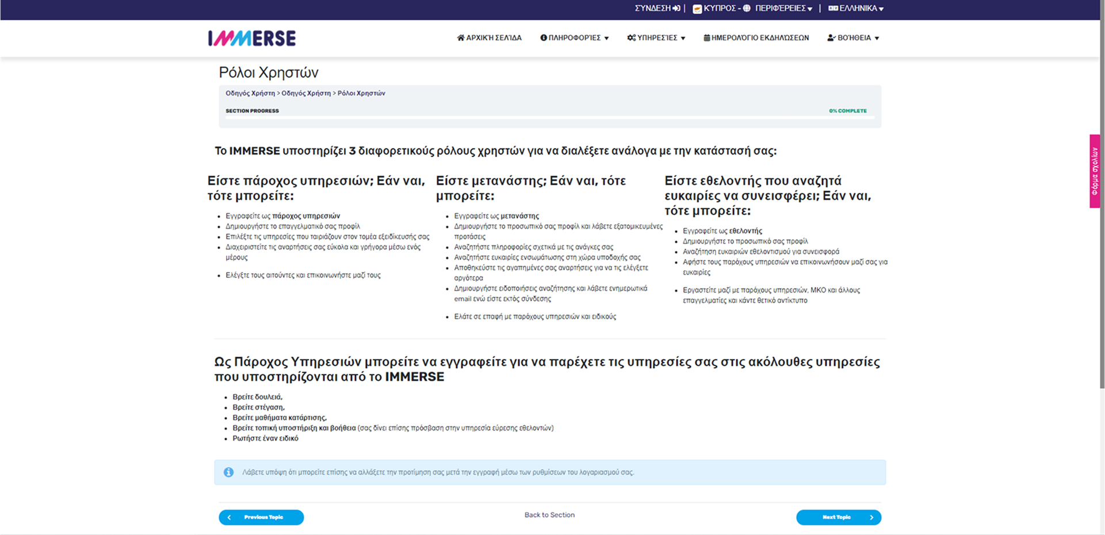Image resolution: width=1105 pixels, height=535 pixels.
Task: Click the bold εθελοντής text
Action: point(745,231)
